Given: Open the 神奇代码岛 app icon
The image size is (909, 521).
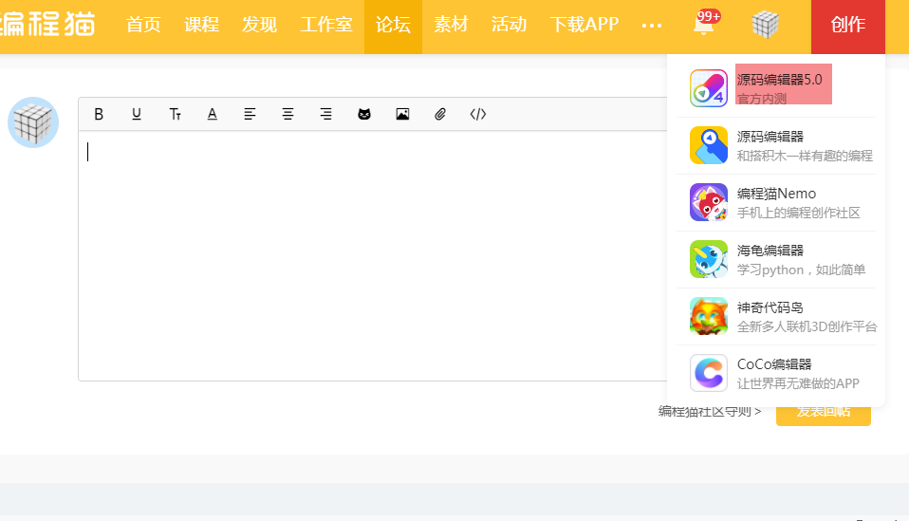Looking at the screenshot, I should click(709, 316).
